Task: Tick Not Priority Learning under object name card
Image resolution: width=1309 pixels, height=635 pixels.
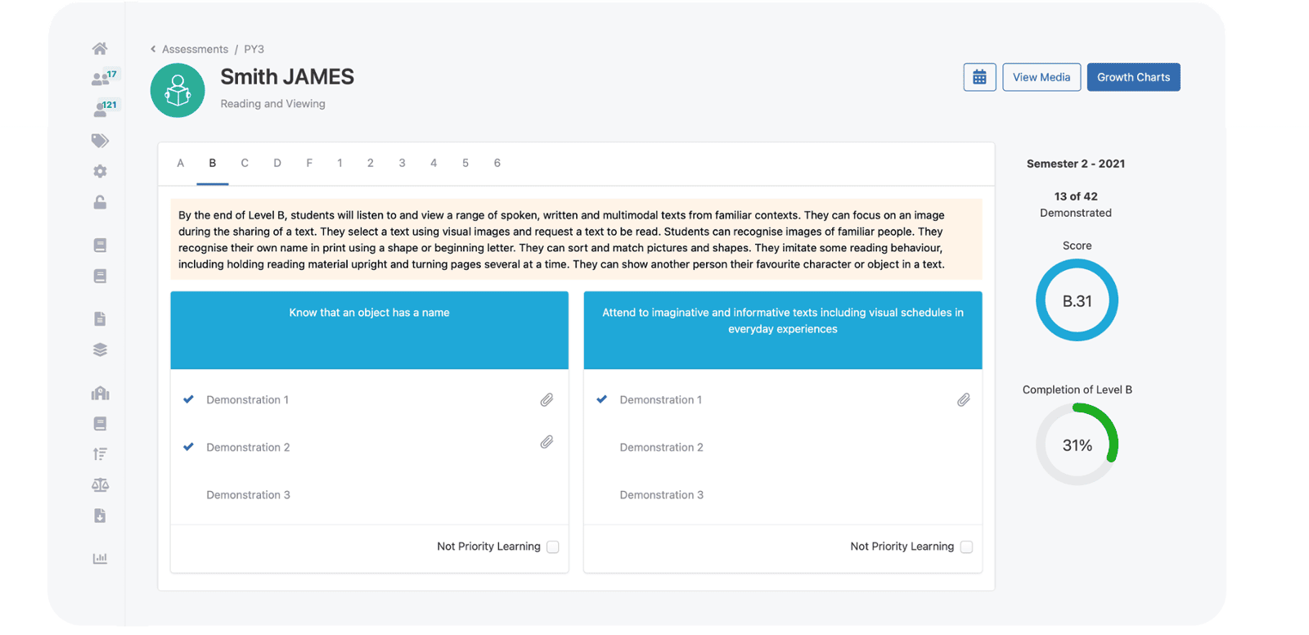Action: [x=553, y=547]
